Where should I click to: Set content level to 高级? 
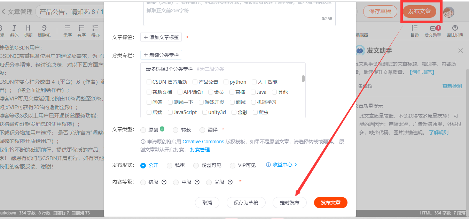pos(209,182)
